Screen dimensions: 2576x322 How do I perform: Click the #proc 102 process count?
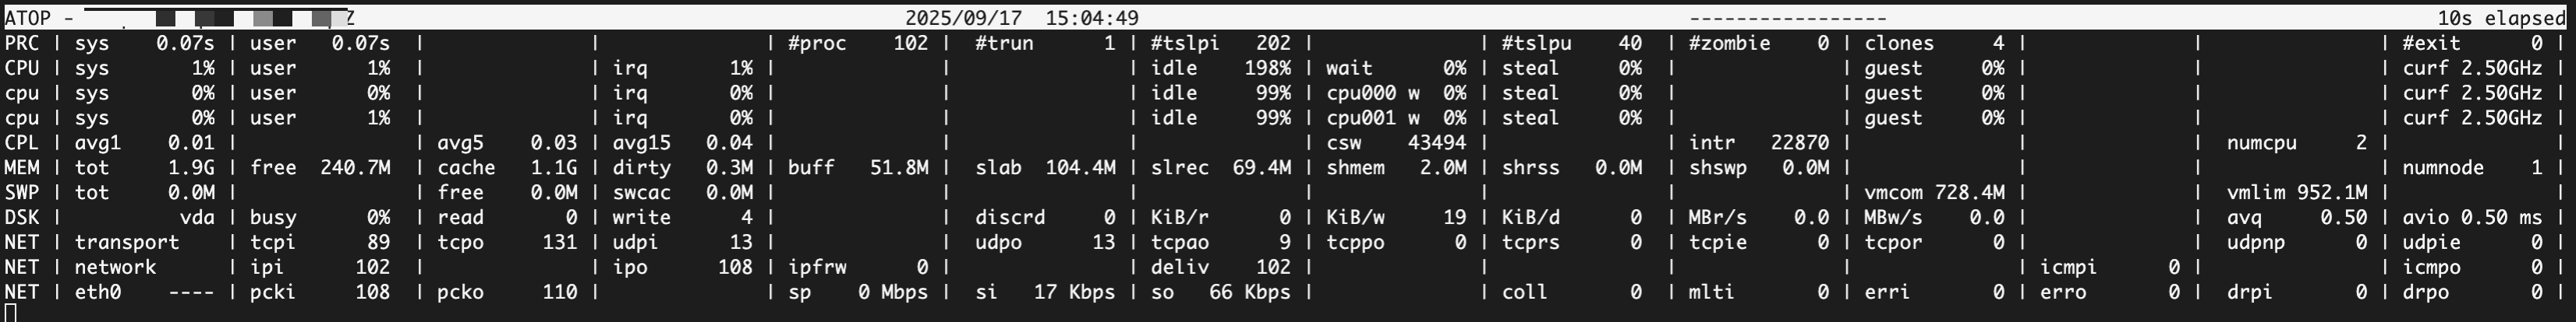857,43
